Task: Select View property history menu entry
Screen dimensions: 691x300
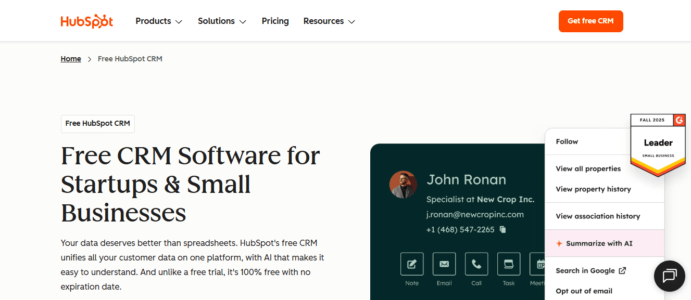Action: 593,189
